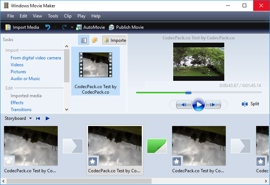Minimize the Windows Movie Maker window

pyautogui.click(x=228, y=6)
